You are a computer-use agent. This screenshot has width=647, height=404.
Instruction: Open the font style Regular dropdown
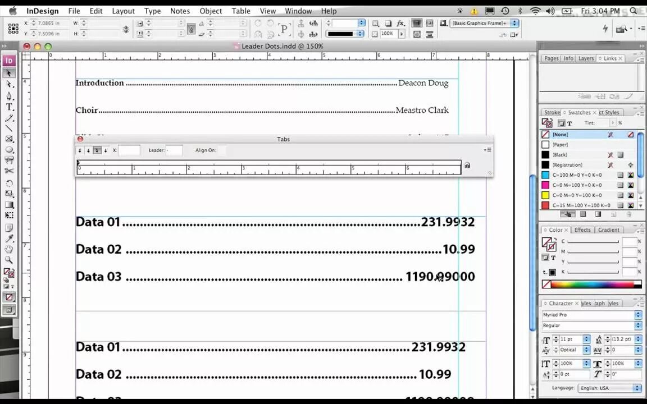point(638,325)
